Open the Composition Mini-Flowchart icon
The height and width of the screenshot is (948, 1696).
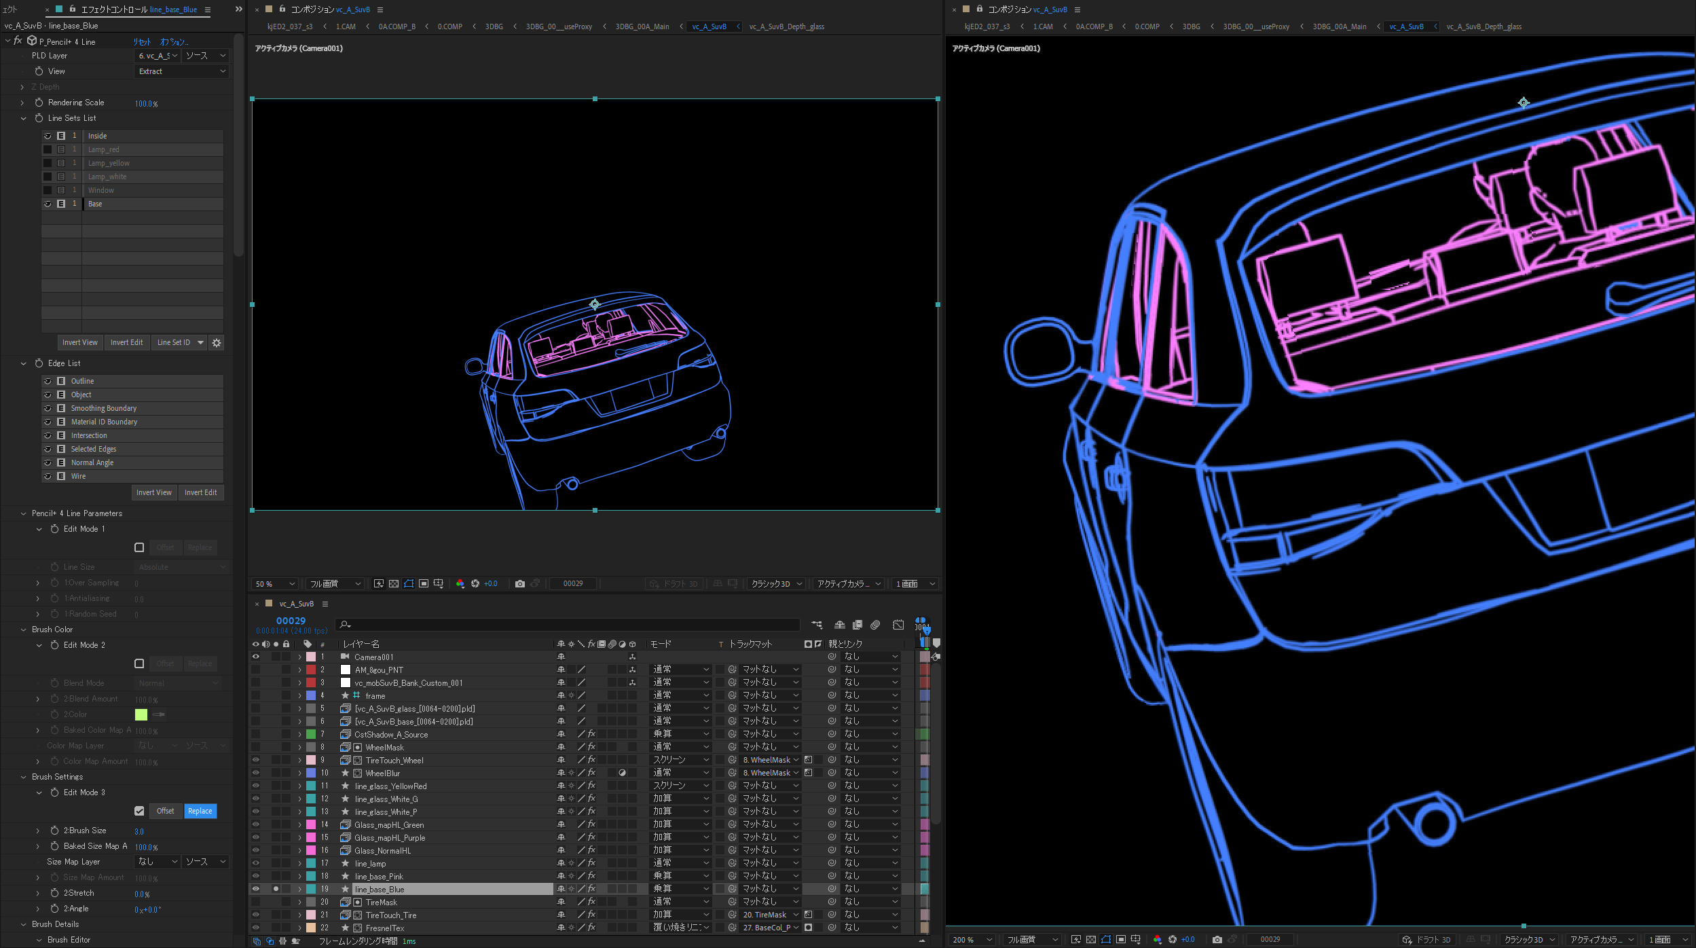click(x=817, y=625)
